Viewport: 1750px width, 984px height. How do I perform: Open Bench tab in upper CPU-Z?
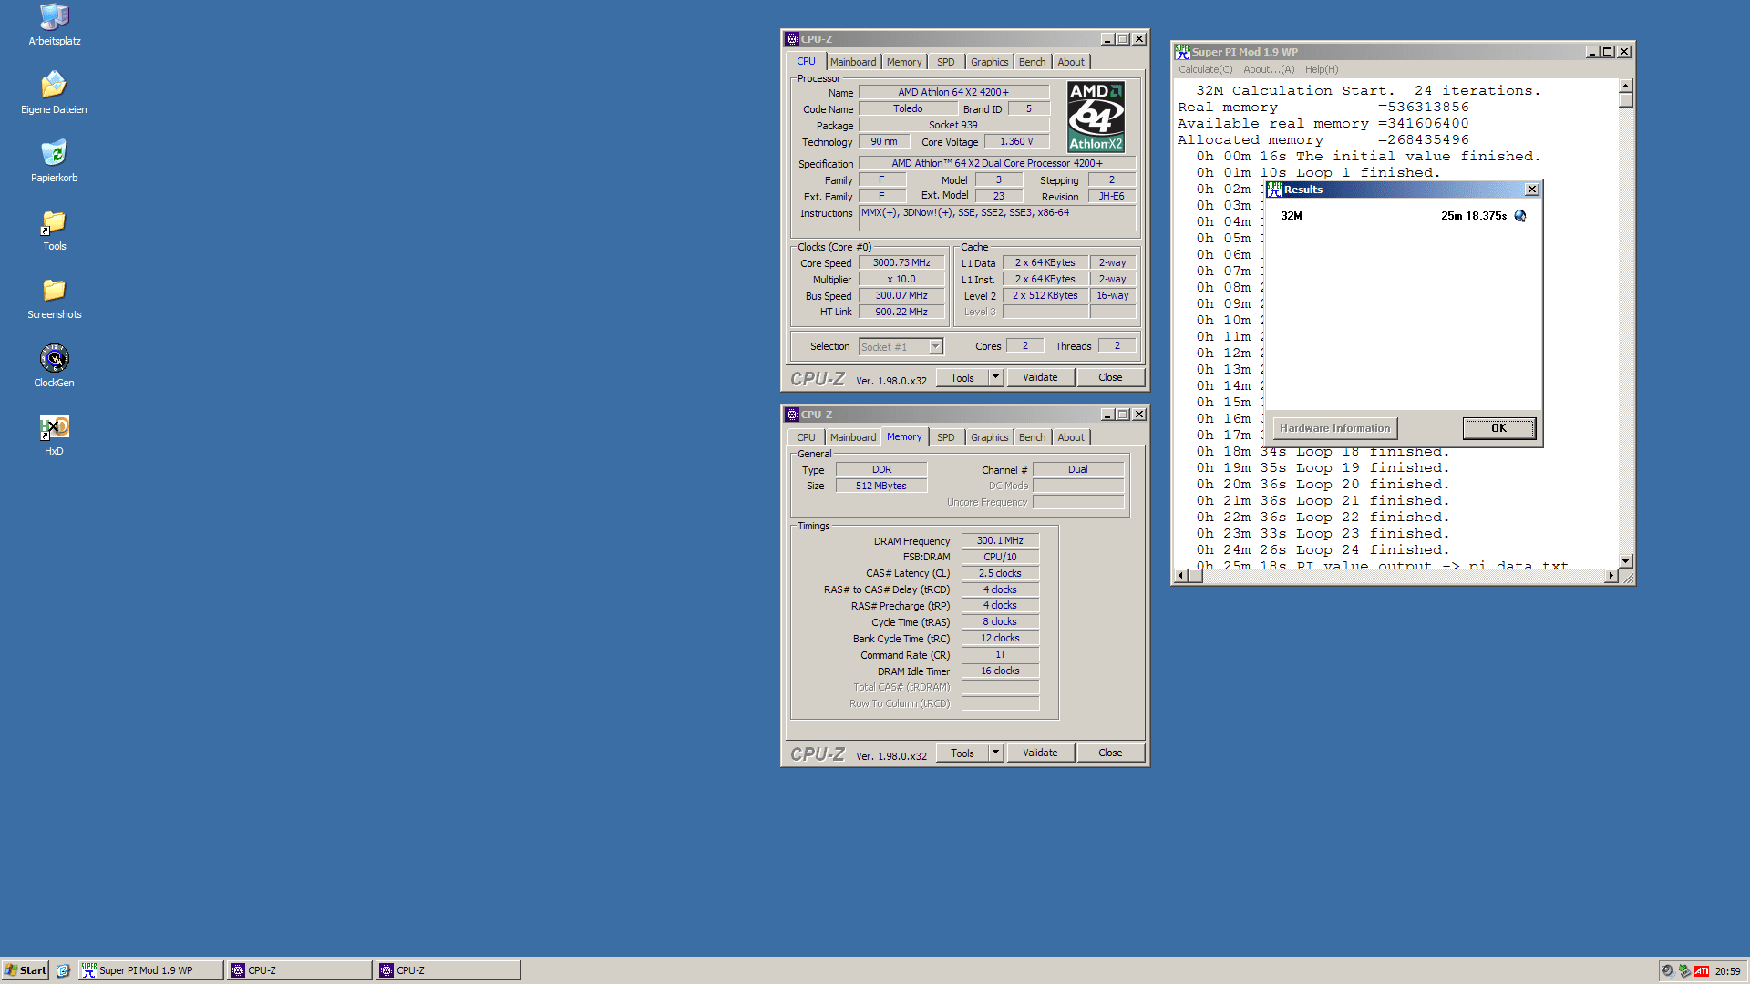(x=1032, y=62)
